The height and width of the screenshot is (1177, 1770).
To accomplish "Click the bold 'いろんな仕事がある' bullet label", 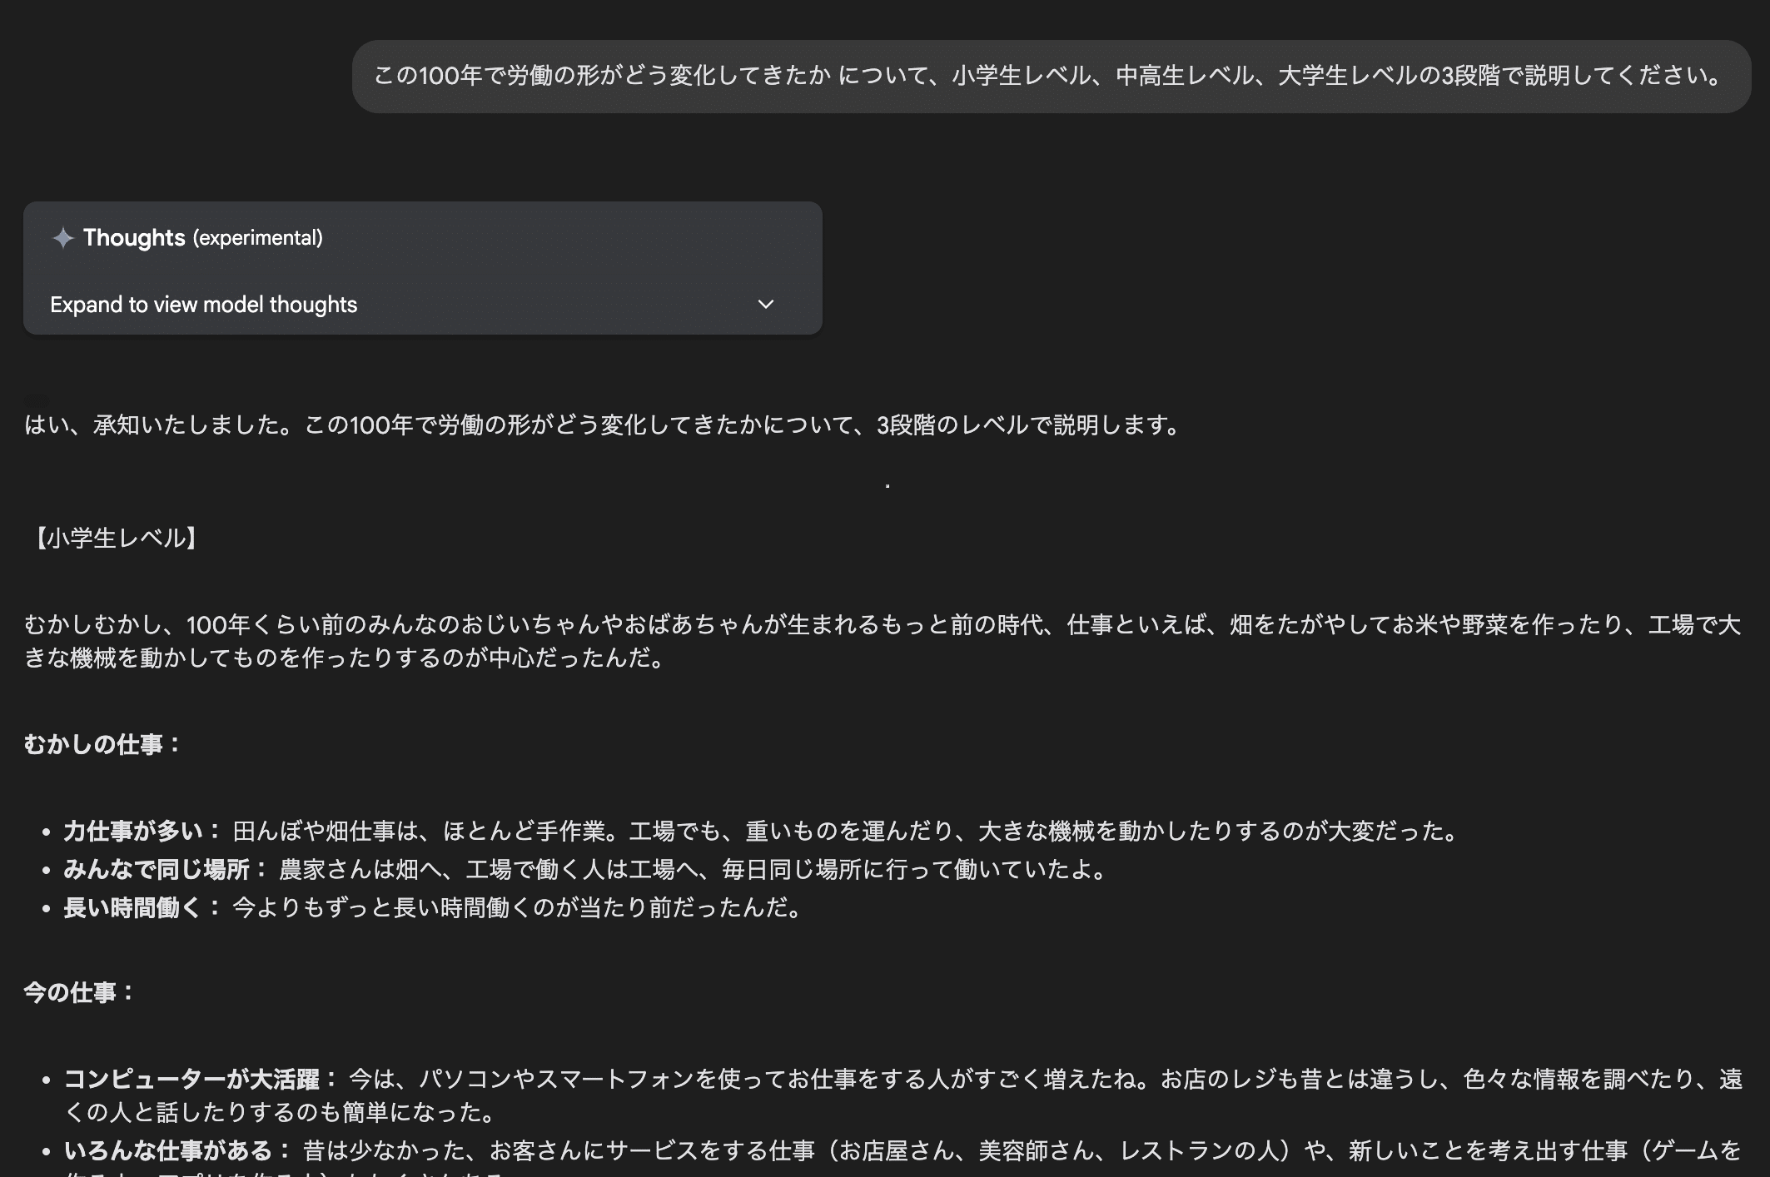I will [x=168, y=1151].
